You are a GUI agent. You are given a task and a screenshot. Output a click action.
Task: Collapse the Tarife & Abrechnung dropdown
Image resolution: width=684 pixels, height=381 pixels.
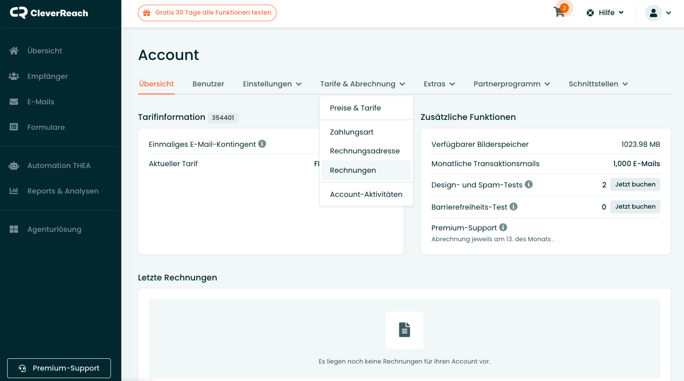[363, 84]
